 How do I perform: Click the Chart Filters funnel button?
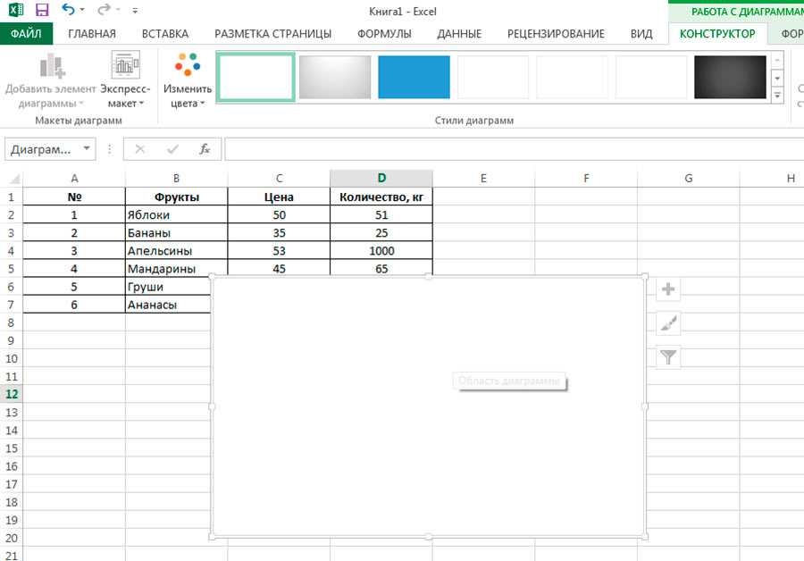(x=668, y=357)
